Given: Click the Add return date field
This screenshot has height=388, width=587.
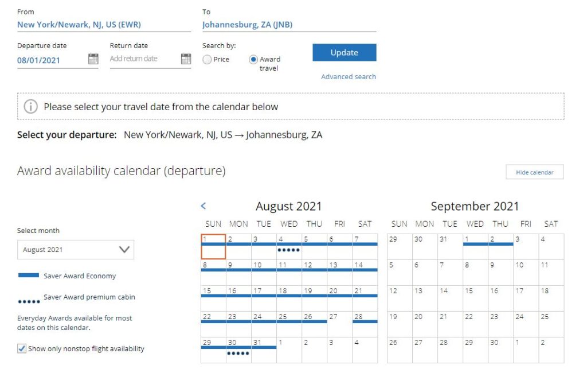Looking at the screenshot, I should point(143,59).
